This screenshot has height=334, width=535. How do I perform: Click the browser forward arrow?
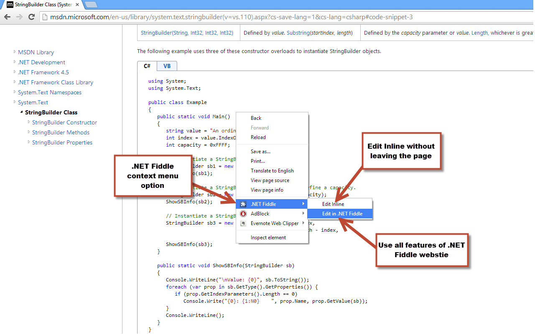click(x=19, y=17)
